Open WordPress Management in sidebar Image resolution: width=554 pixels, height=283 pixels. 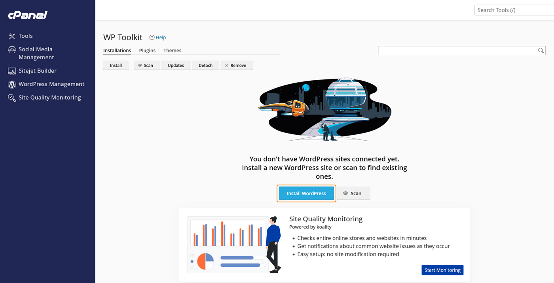coord(51,84)
